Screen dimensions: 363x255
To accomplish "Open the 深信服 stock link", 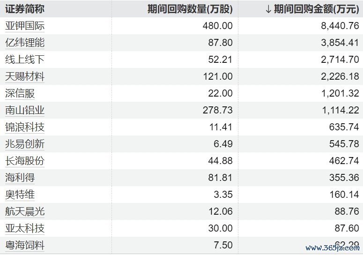I will pos(20,93).
